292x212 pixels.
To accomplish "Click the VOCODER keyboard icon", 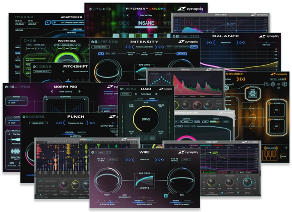I will click(269, 156).
